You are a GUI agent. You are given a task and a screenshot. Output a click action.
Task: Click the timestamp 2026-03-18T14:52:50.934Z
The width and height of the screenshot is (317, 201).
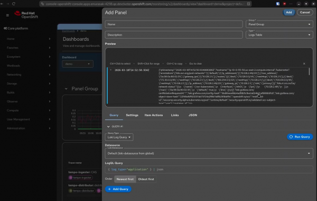[132, 70]
